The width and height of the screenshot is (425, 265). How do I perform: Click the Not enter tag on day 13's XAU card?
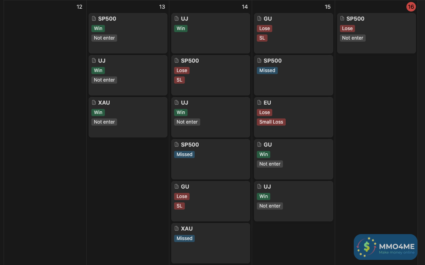pyautogui.click(x=104, y=122)
